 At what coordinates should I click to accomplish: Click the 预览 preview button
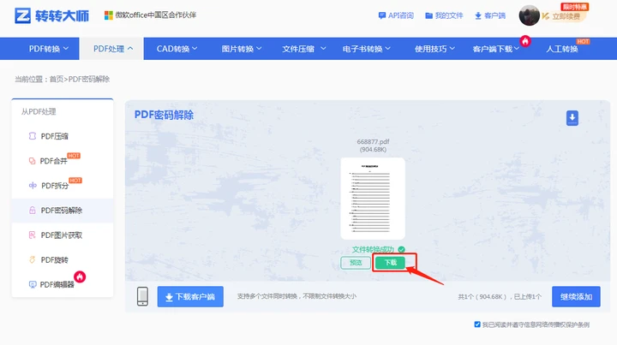tap(356, 263)
